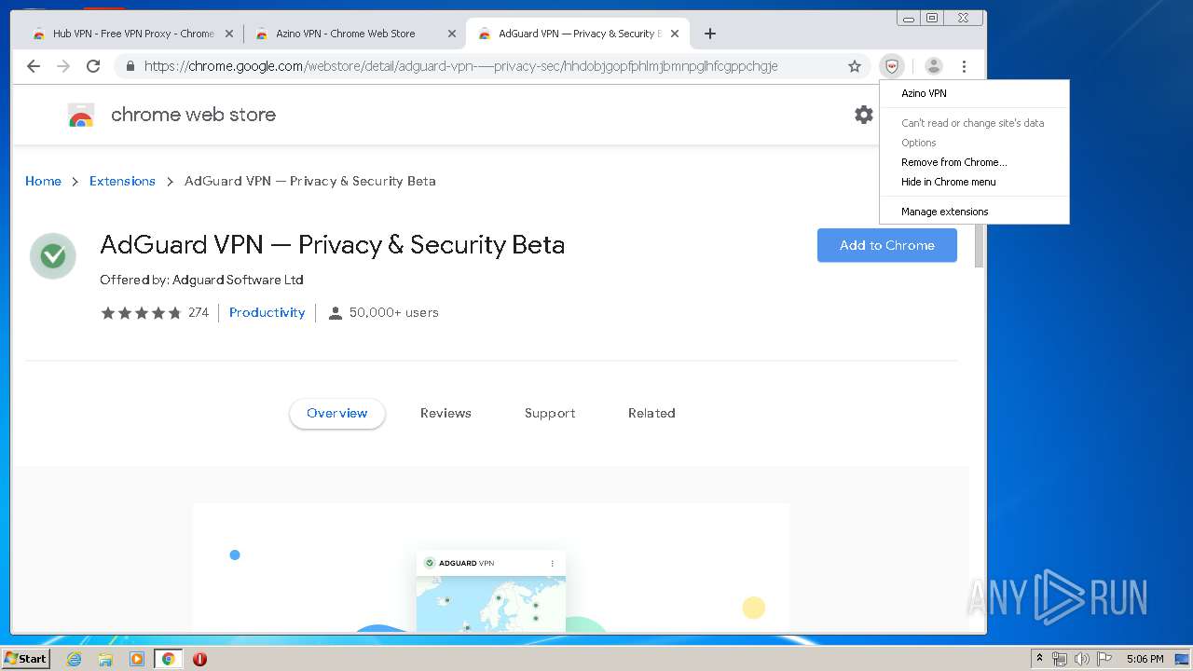Image resolution: width=1193 pixels, height=671 pixels.
Task: Click the Show desktop taskbar button
Action: tap(1182, 659)
